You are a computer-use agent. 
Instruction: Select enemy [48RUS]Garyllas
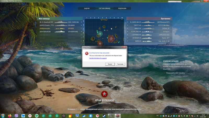(x=164, y=35)
